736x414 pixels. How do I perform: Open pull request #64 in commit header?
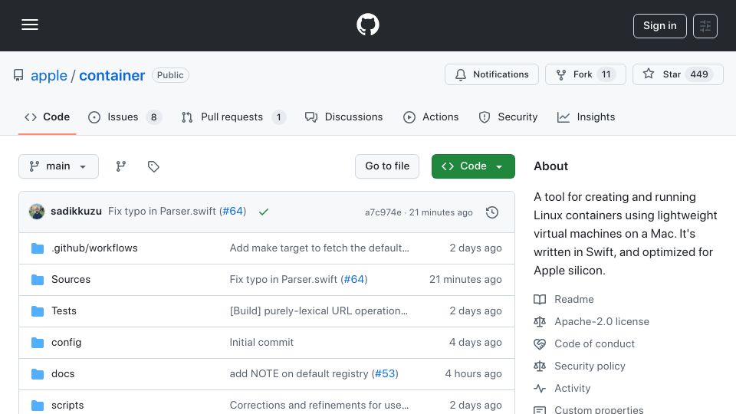pyautogui.click(x=233, y=212)
